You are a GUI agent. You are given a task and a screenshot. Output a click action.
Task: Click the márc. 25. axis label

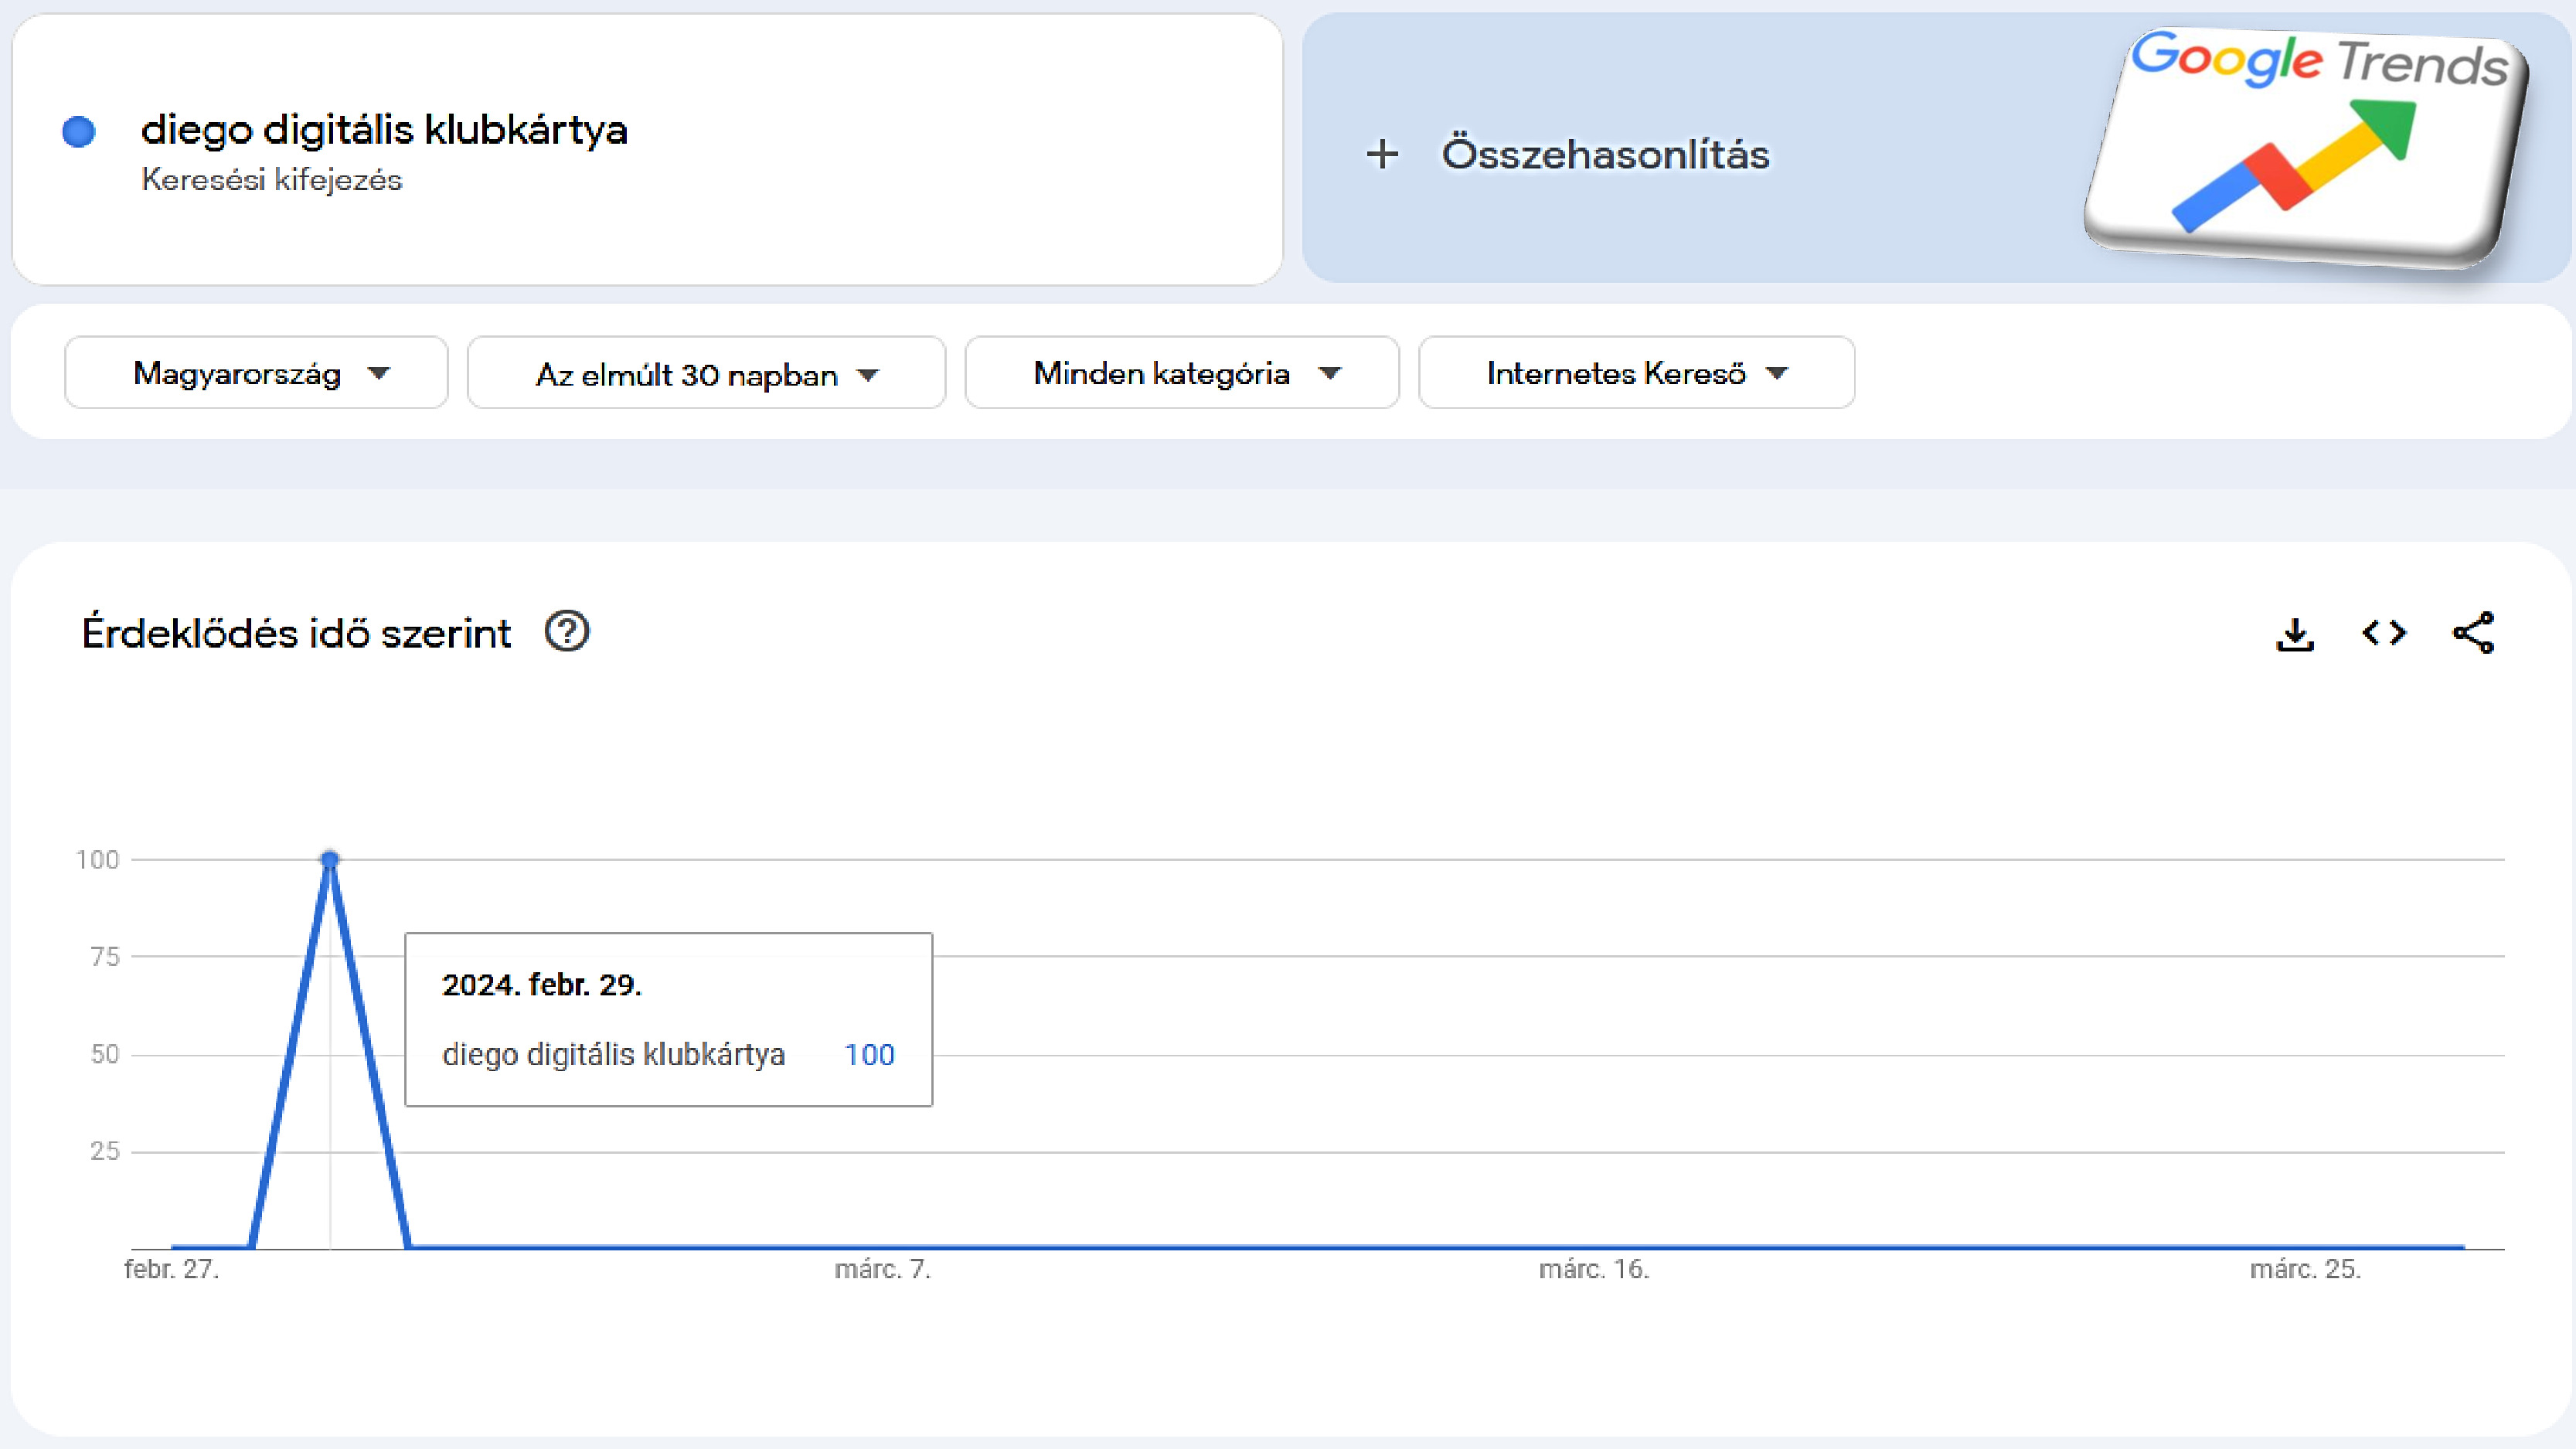2306,1269
